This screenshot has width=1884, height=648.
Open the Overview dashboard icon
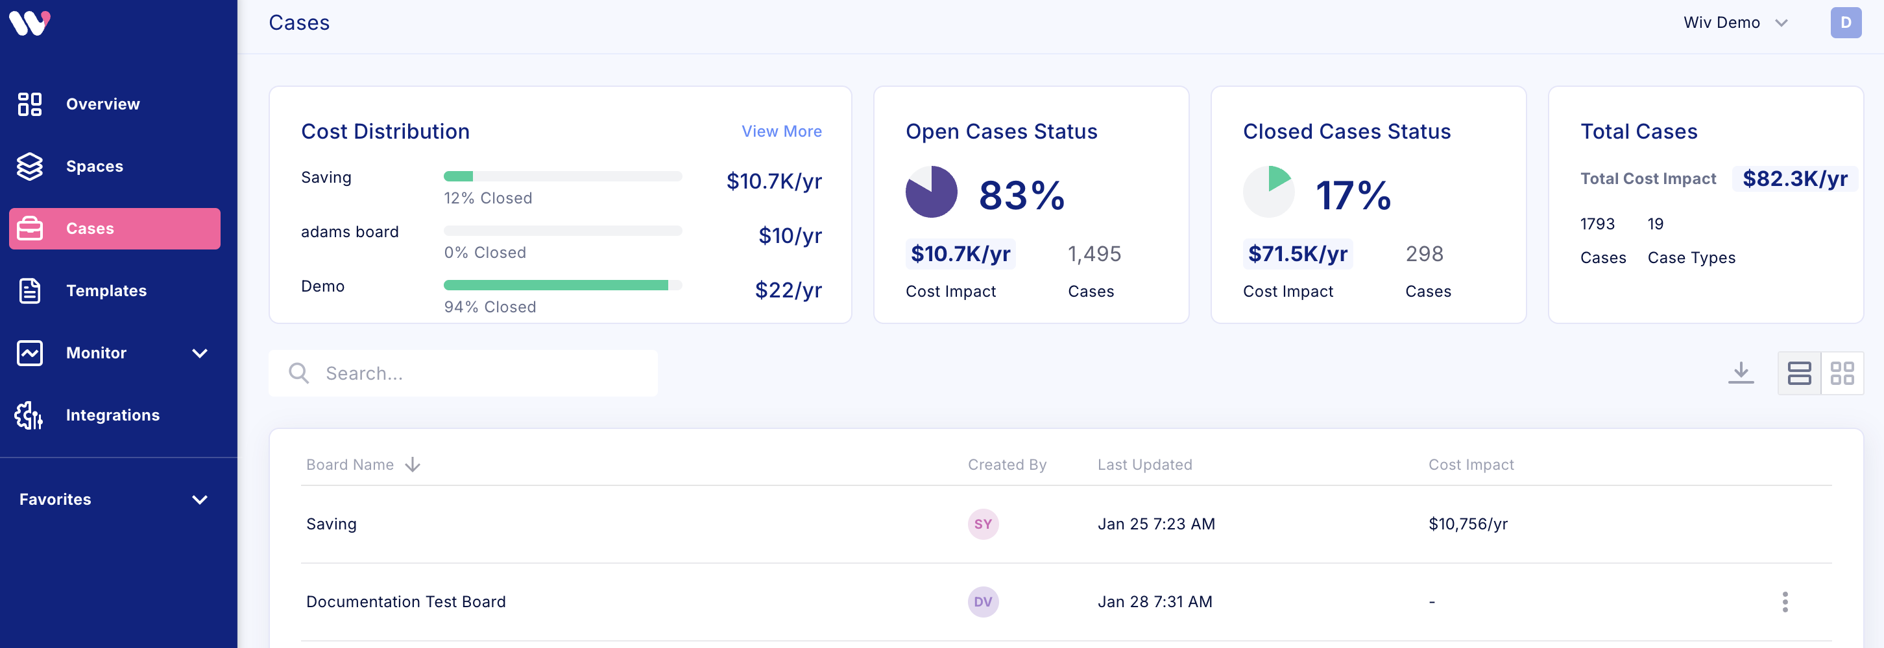coord(30,104)
